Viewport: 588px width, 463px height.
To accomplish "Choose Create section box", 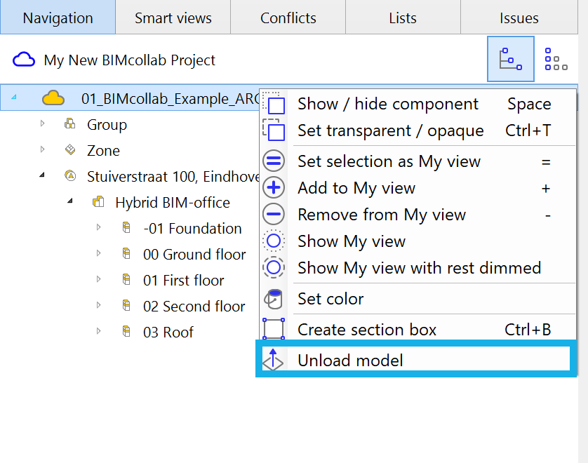I will (x=417, y=329).
